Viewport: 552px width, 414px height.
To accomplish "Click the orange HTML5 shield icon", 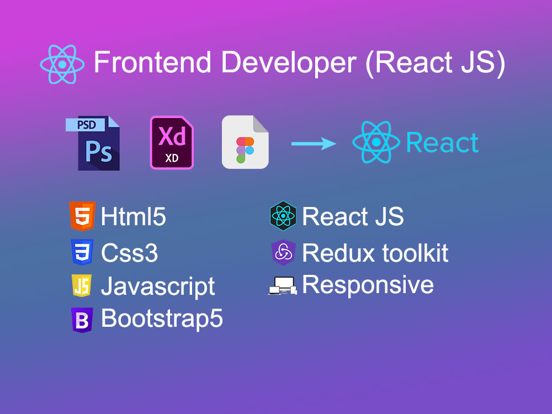I will (82, 216).
